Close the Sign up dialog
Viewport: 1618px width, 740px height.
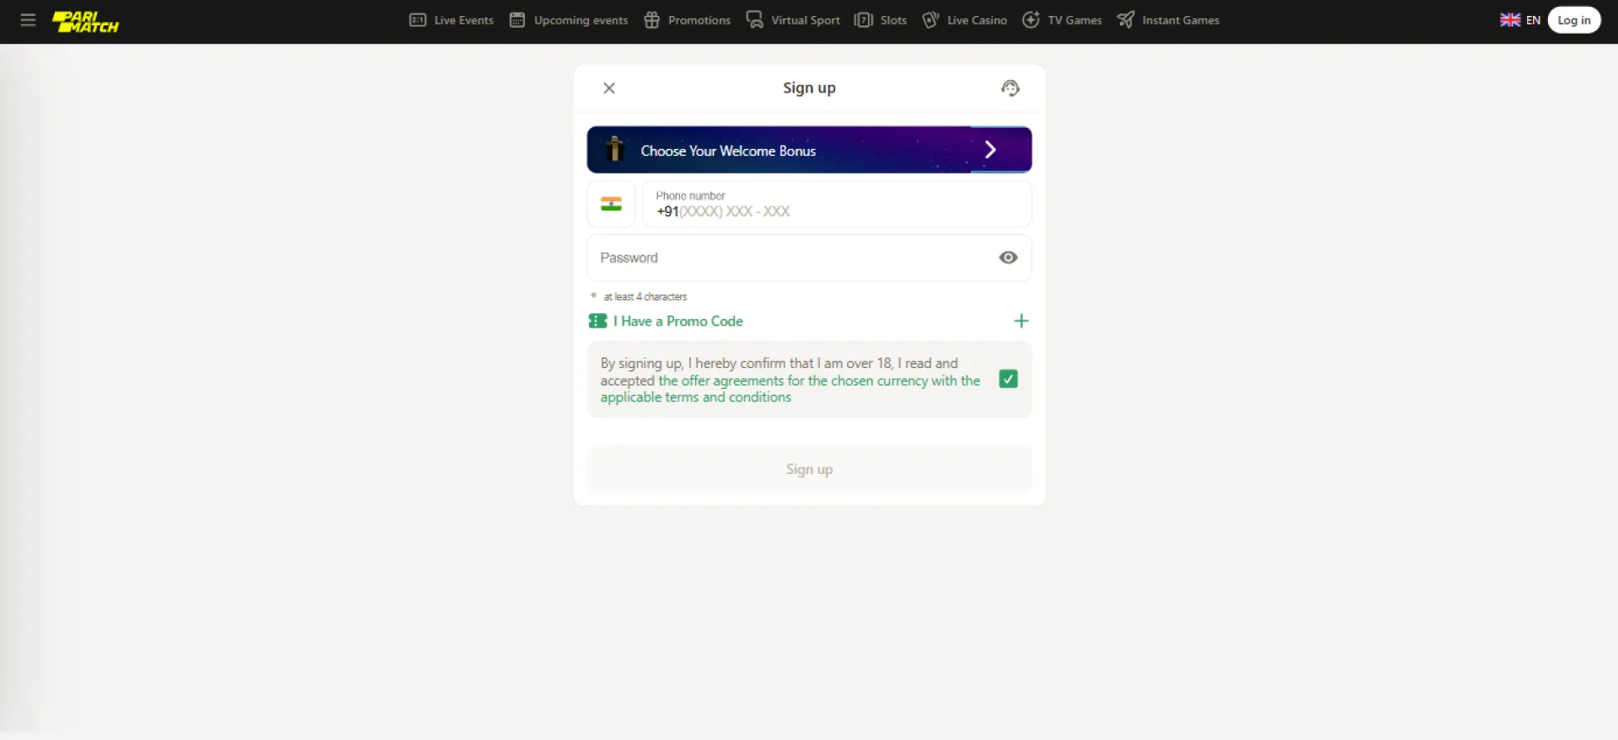[609, 88]
